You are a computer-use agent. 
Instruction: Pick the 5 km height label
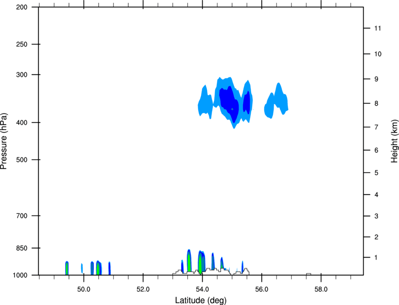coord(376,173)
